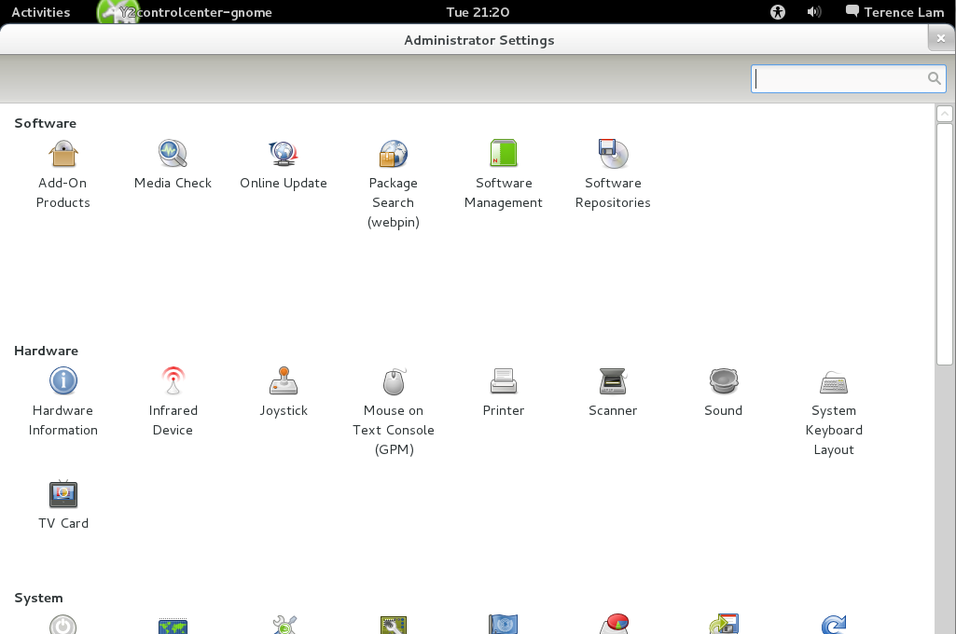Click the vertical scrollbar up arrow

[945, 114]
